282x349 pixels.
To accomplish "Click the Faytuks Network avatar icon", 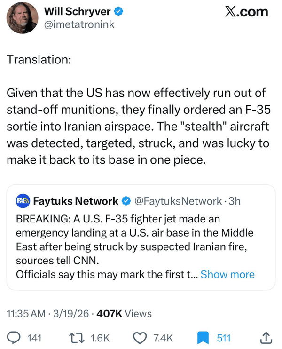I will click(23, 201).
